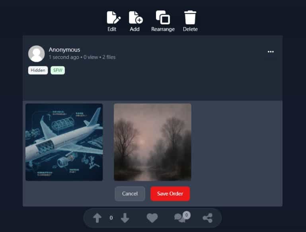Click the Hidden visibility tag

(x=38, y=70)
